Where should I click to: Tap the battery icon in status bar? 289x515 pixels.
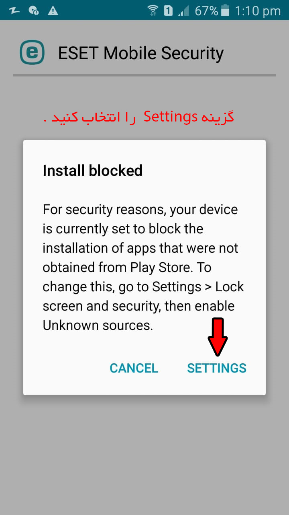click(225, 10)
